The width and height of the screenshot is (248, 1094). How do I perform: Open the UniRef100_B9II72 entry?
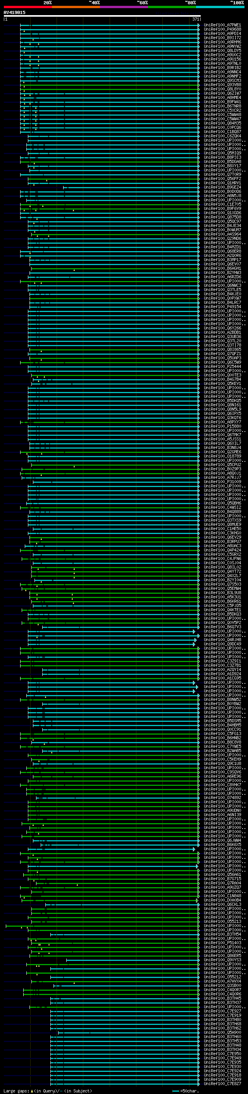pyautogui.click(x=222, y=38)
